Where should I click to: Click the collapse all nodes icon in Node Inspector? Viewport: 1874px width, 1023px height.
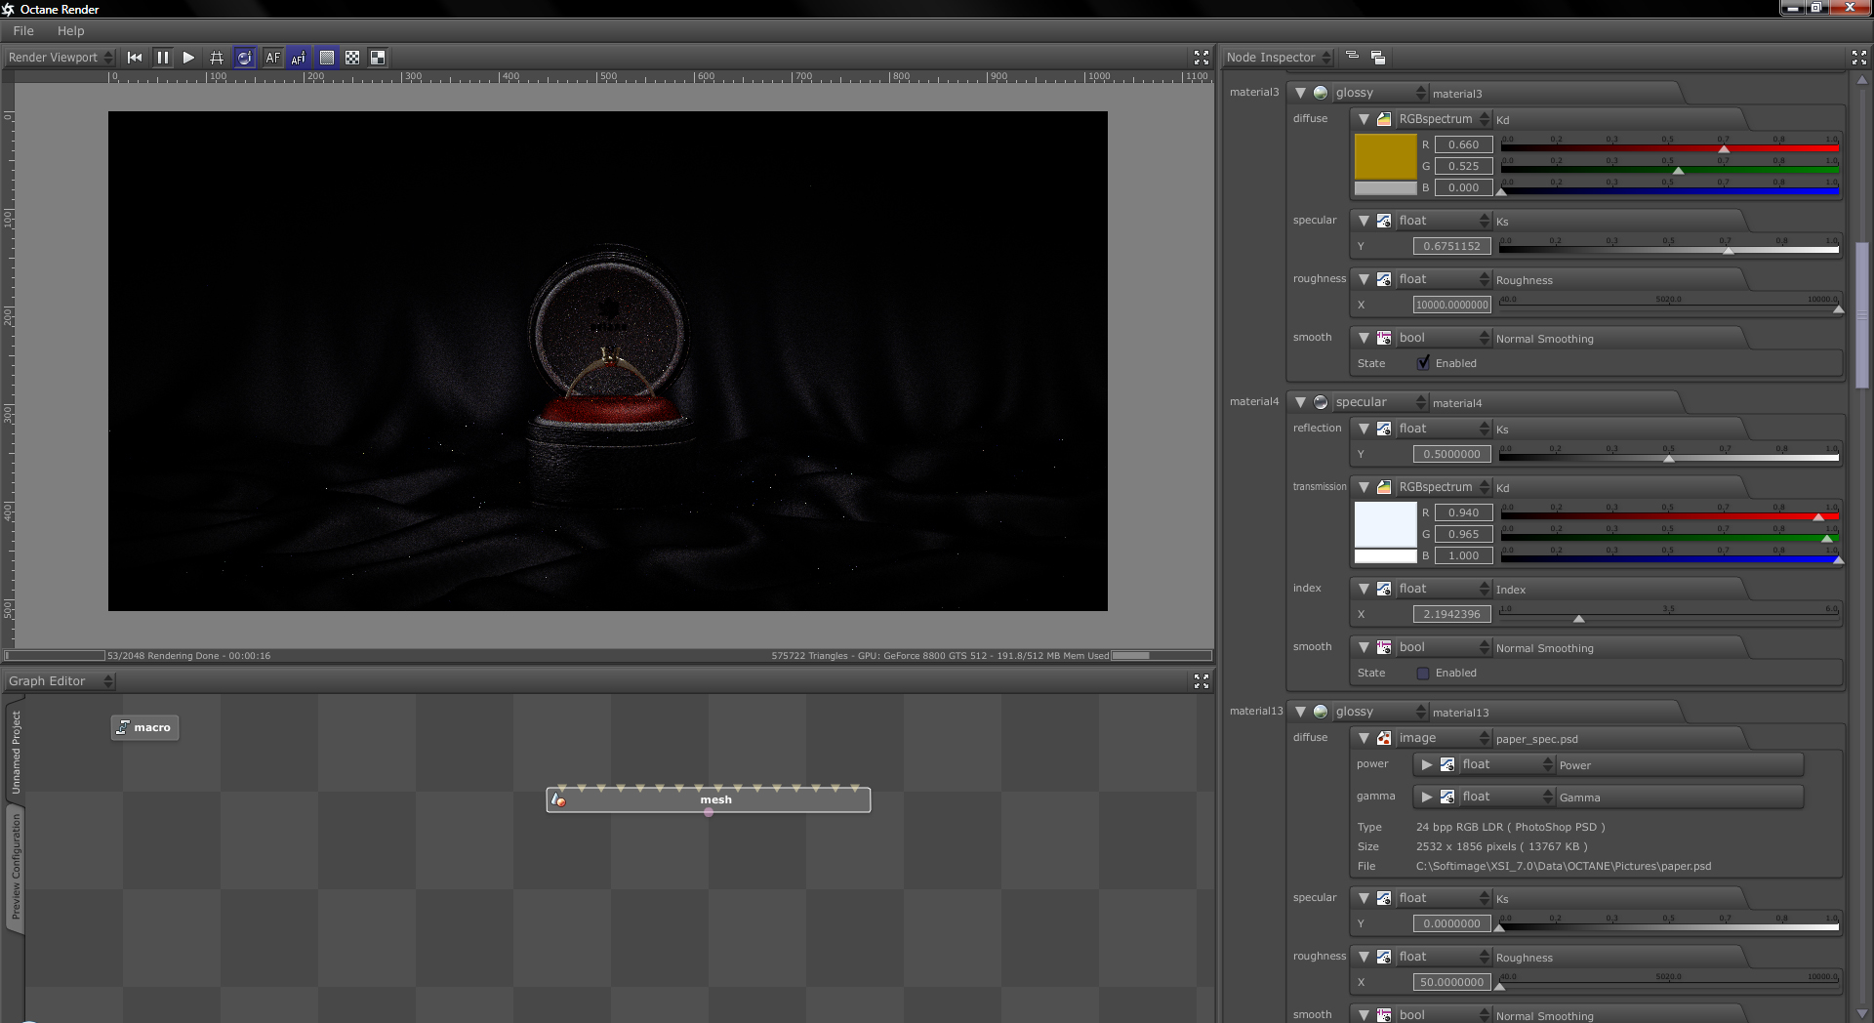[x=1352, y=57]
